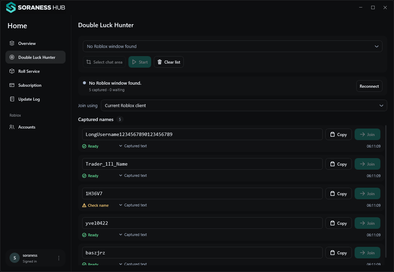Viewport: 394px width, 272px height.
Task: Click the '5 captured · 0 waiting' status text
Action: click(x=107, y=90)
